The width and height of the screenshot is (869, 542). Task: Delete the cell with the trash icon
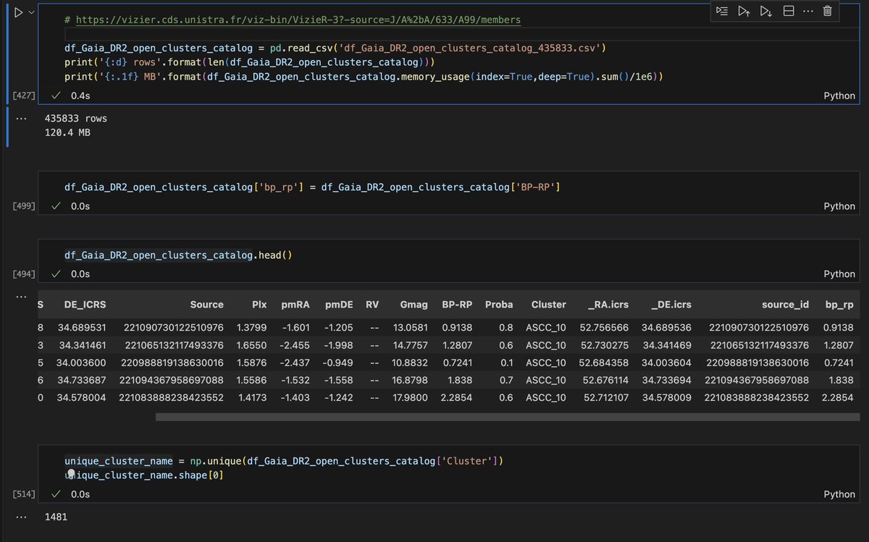[x=827, y=11]
